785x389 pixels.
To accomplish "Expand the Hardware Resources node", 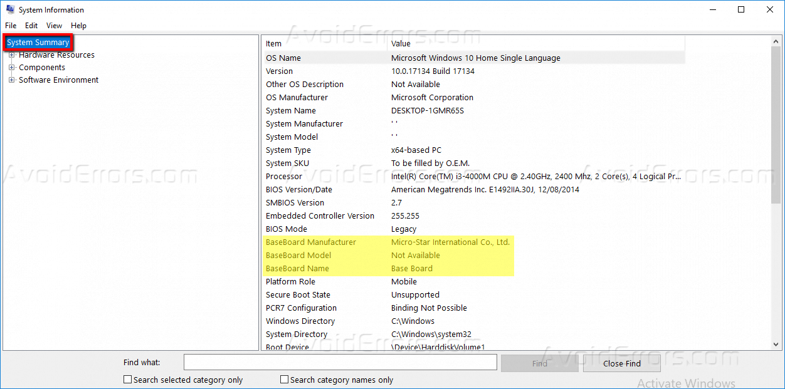I will click(11, 54).
